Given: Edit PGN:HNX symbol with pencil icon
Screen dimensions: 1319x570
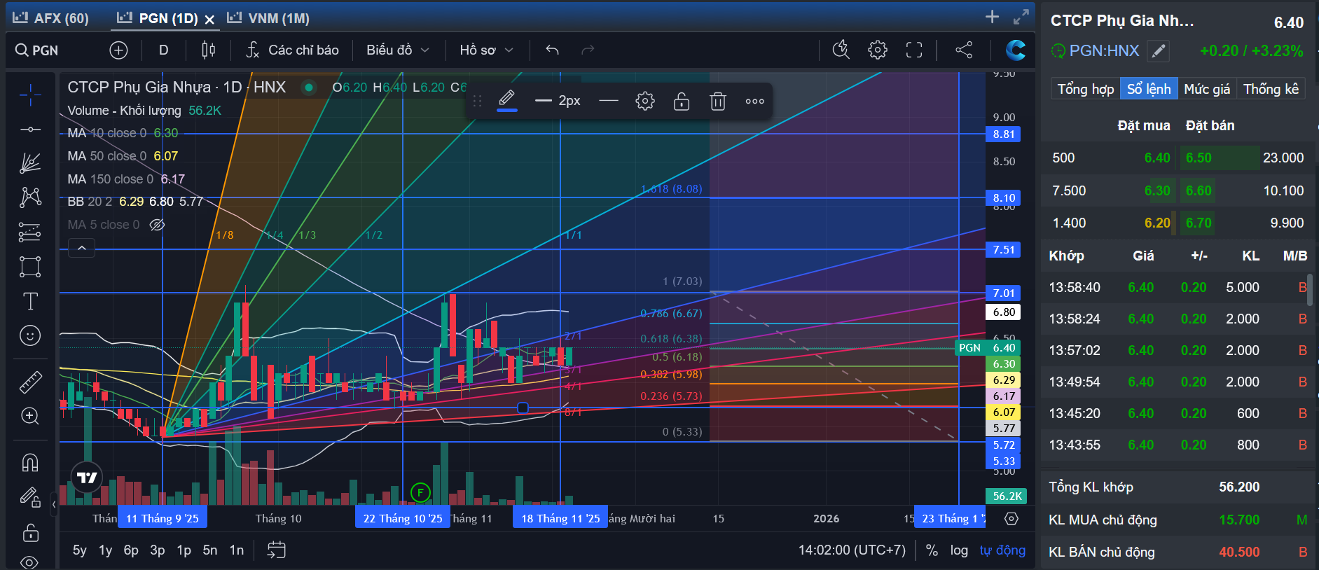Looking at the screenshot, I should click(1159, 51).
